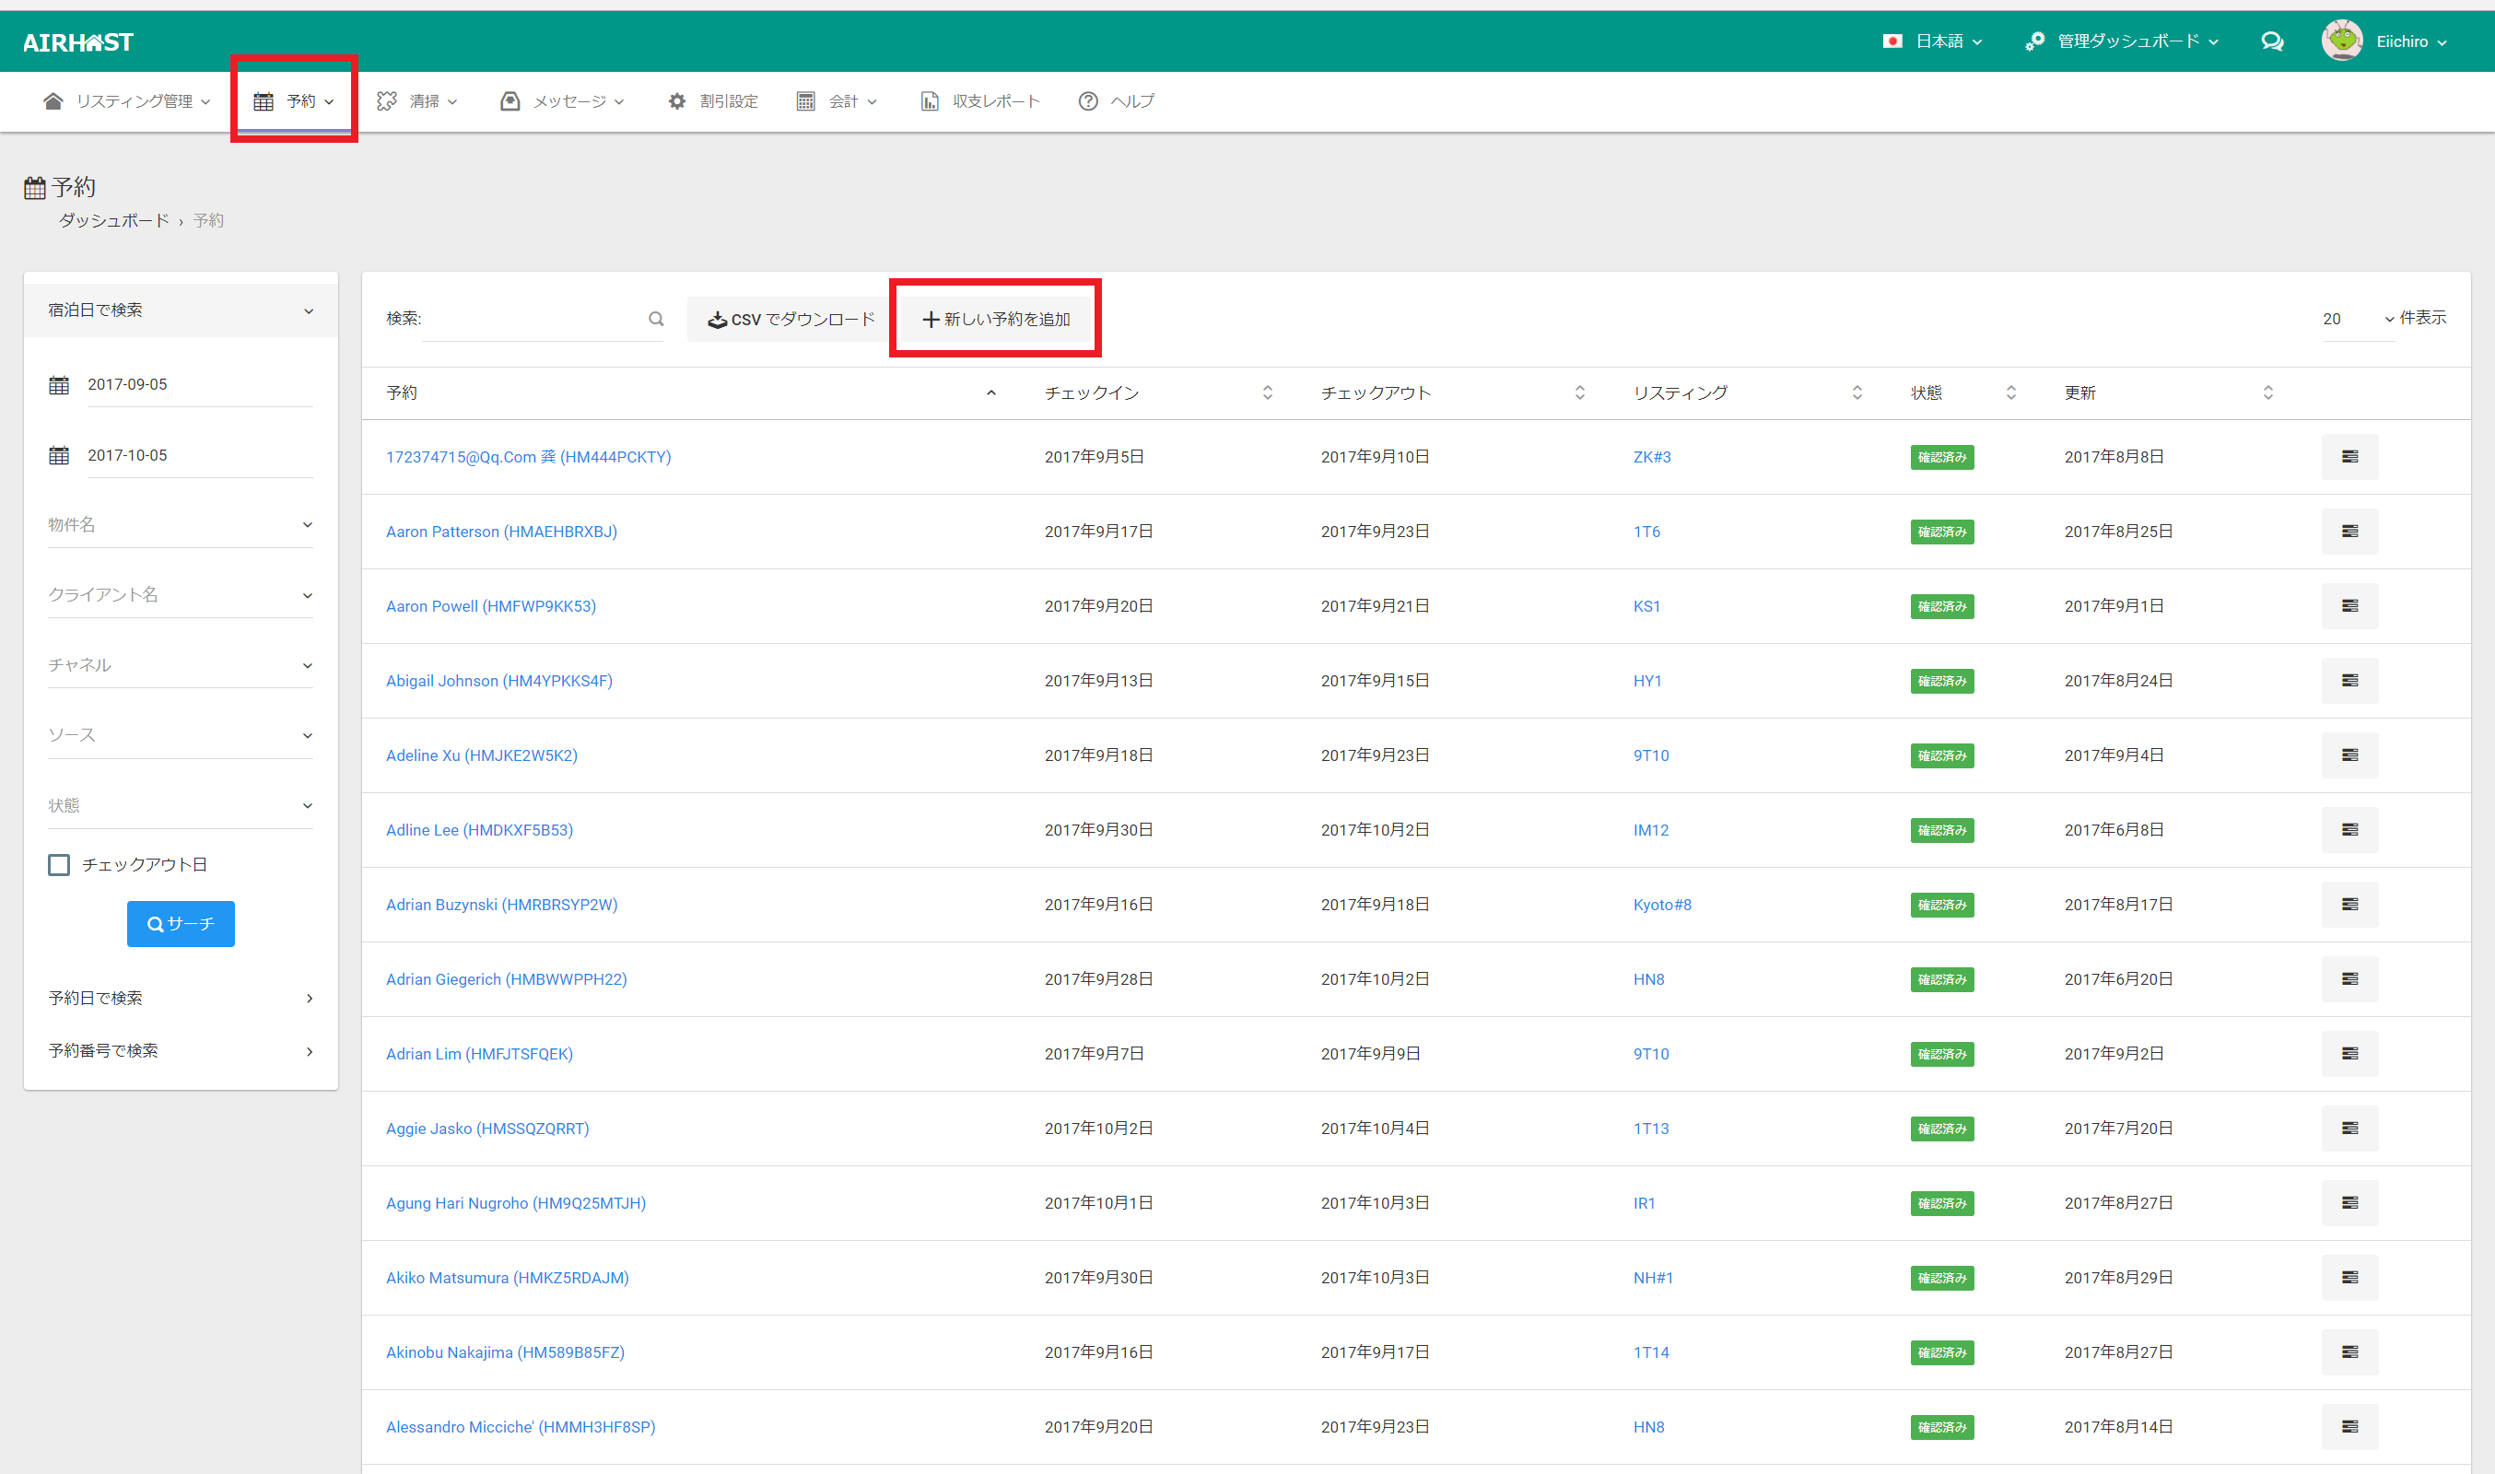Click the blue サーチ button
Screen dimensions: 2495x1474
click(x=181, y=924)
